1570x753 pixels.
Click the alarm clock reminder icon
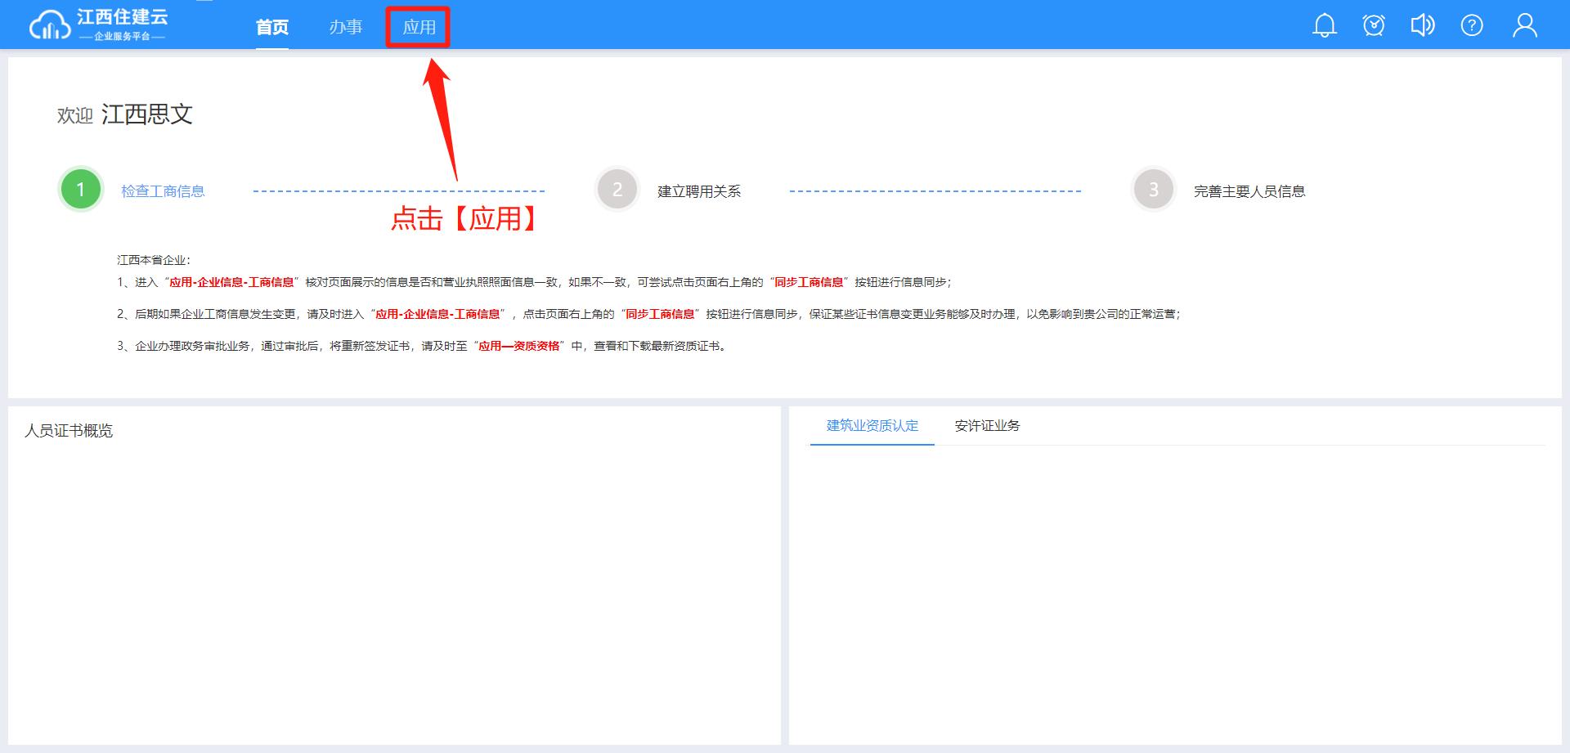[1374, 25]
